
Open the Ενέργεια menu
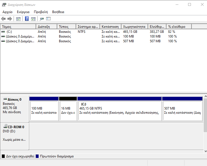[23, 12]
